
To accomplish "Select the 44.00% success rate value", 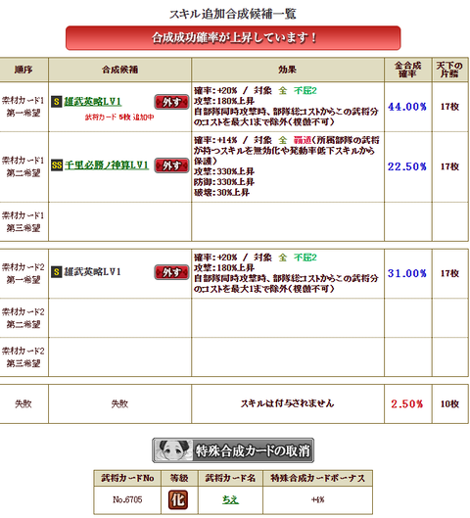I will (x=407, y=107).
